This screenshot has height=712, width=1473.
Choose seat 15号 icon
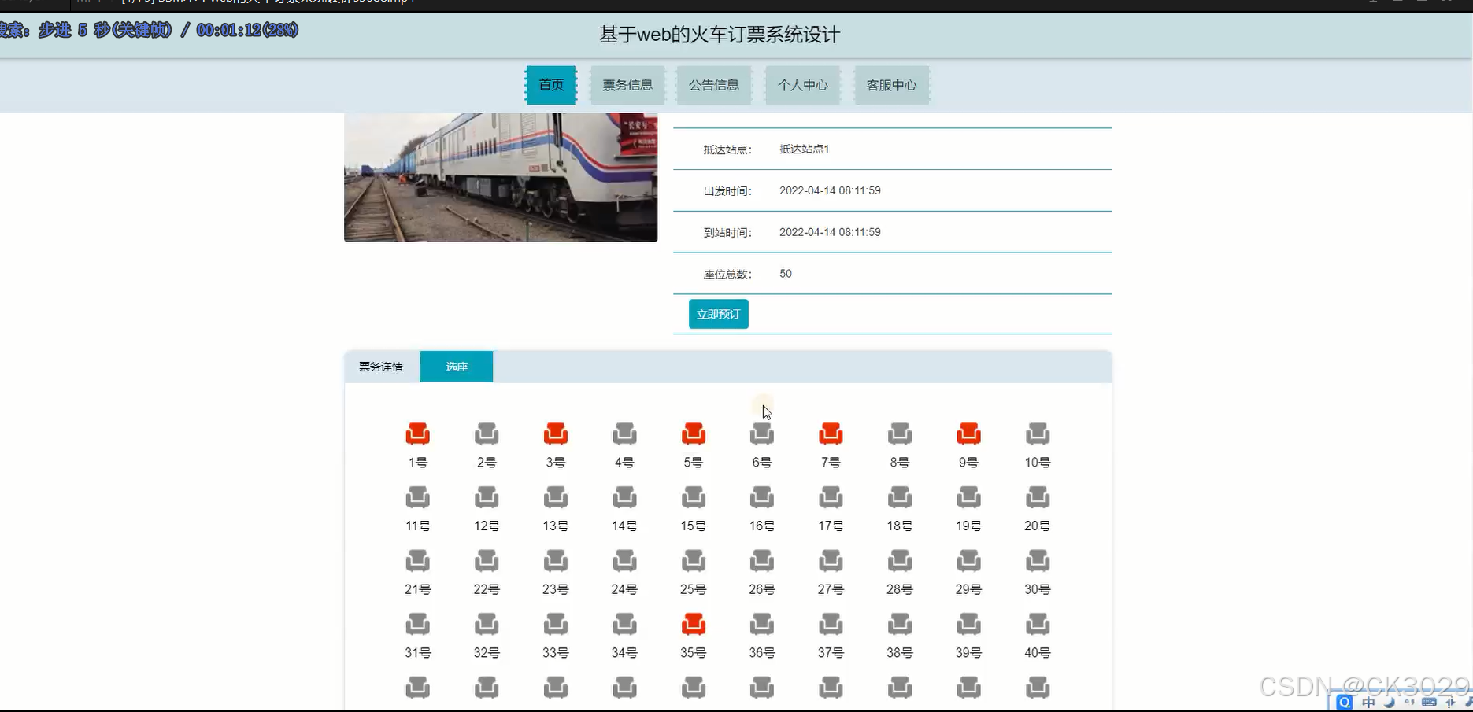[694, 497]
